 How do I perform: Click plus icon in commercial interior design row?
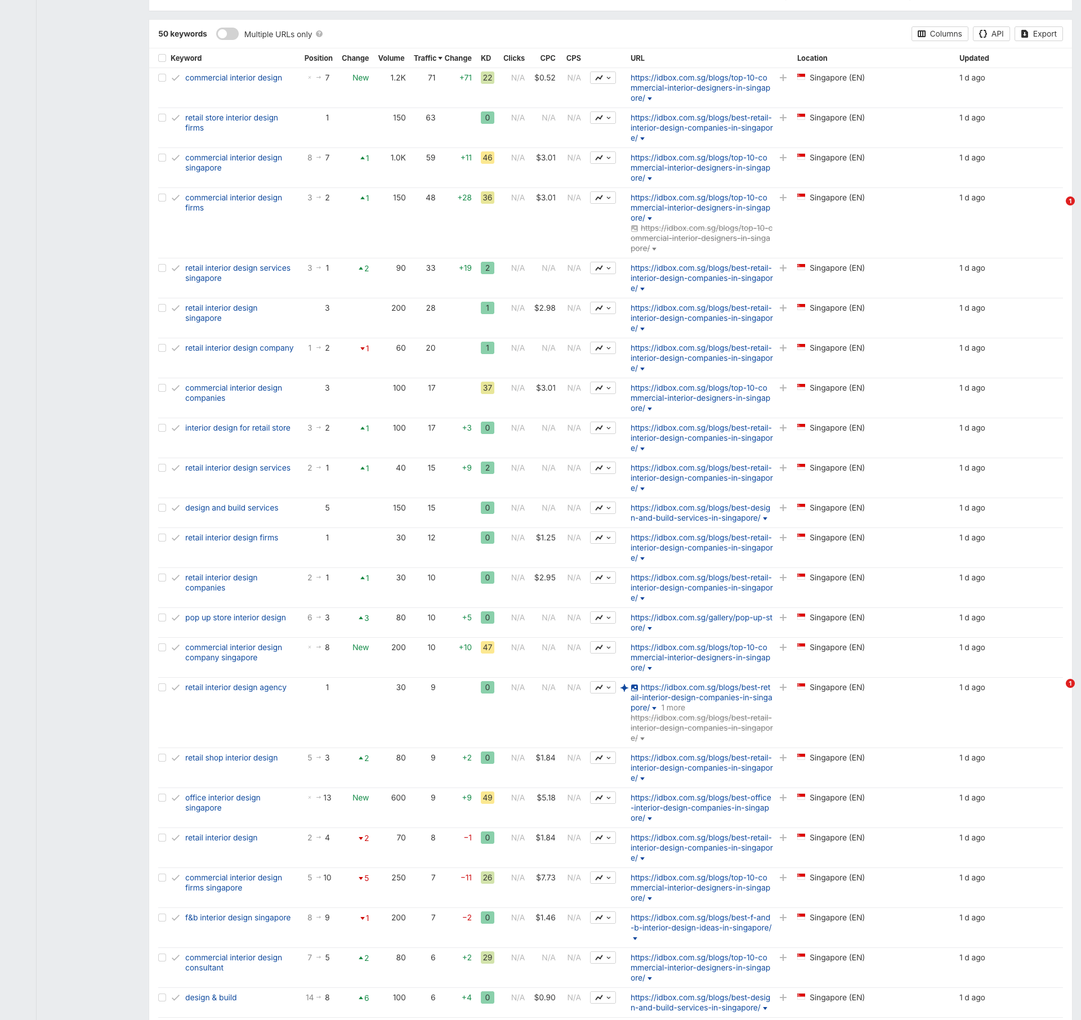[783, 78]
